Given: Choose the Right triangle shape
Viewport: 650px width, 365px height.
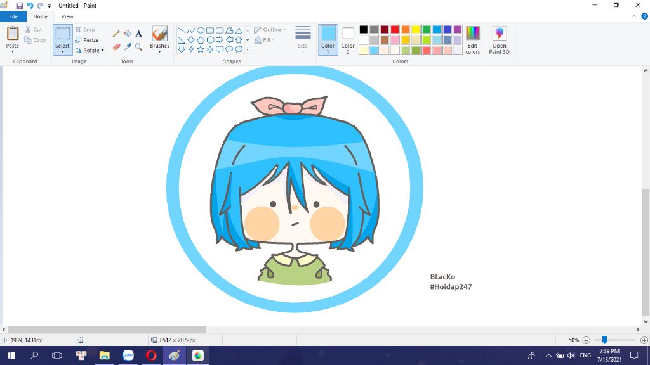Looking at the screenshot, I should pyautogui.click(x=182, y=40).
